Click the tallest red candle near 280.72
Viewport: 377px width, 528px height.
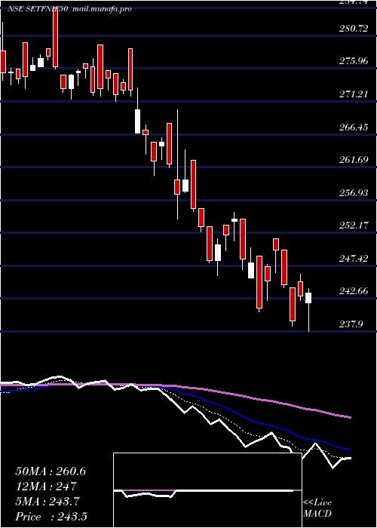(55, 38)
